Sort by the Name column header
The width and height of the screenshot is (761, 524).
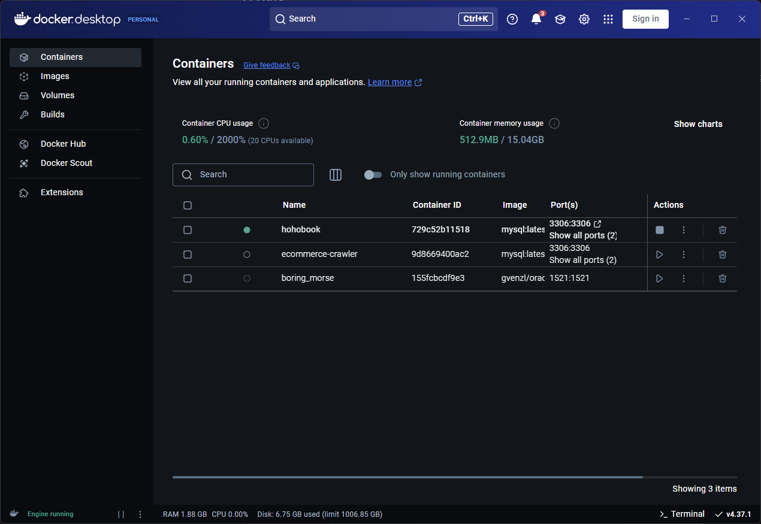click(x=294, y=205)
